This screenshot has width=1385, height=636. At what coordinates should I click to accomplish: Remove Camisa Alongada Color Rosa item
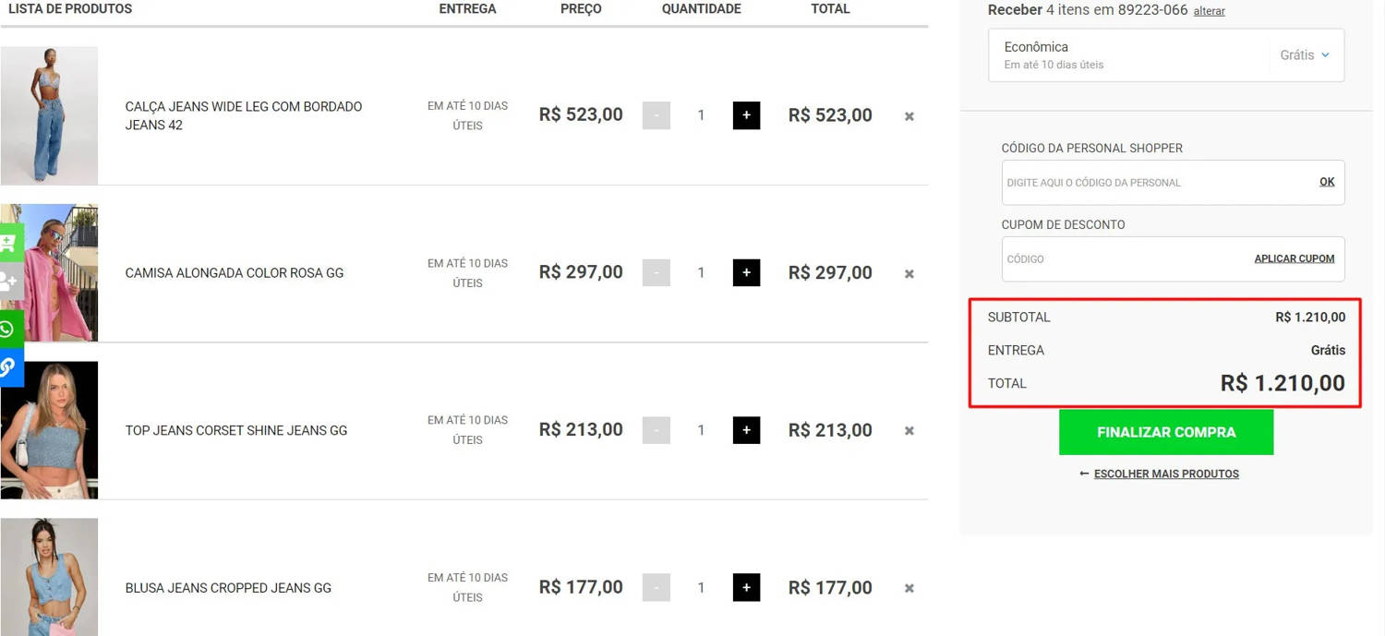(x=909, y=274)
